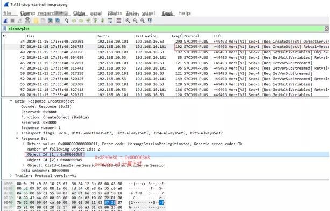Go to next packet (right arrow)
The image size is (330, 211).
(81, 21)
